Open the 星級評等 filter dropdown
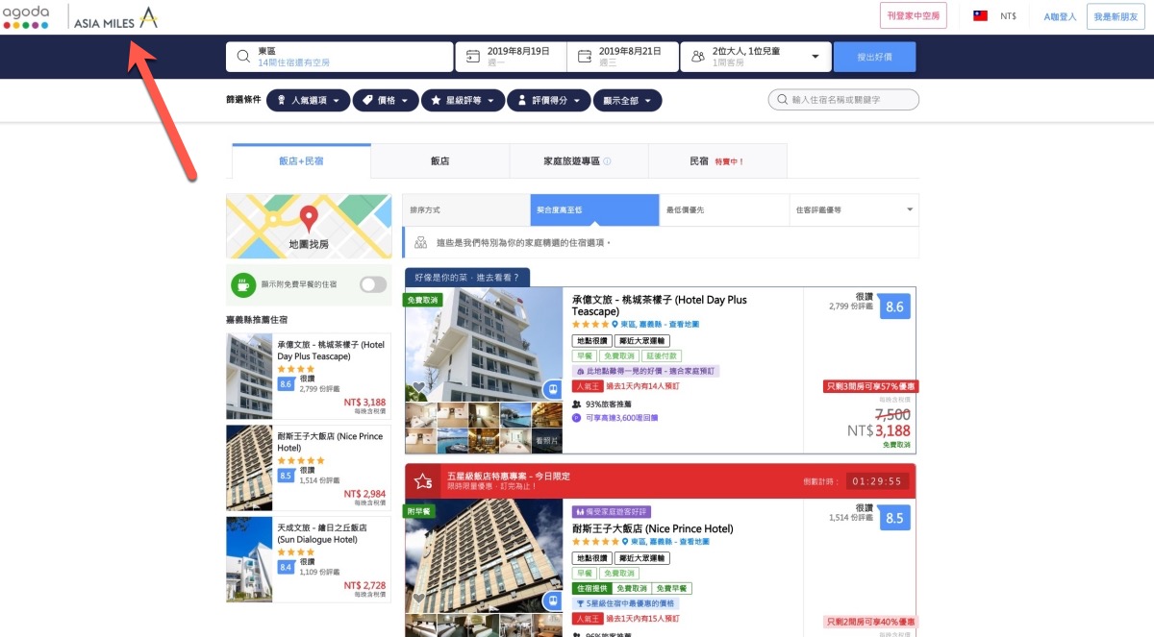 [x=464, y=100]
